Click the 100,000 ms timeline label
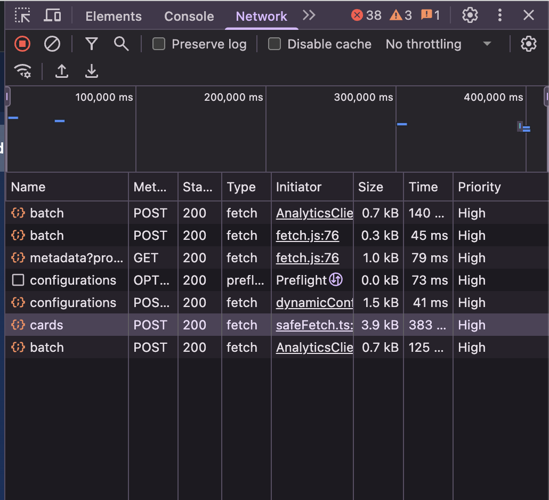Image resolution: width=549 pixels, height=500 pixels. (104, 97)
